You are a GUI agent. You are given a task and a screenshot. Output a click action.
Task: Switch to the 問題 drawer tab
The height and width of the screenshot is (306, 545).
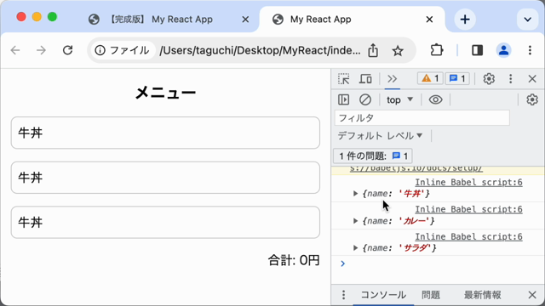pos(431,295)
